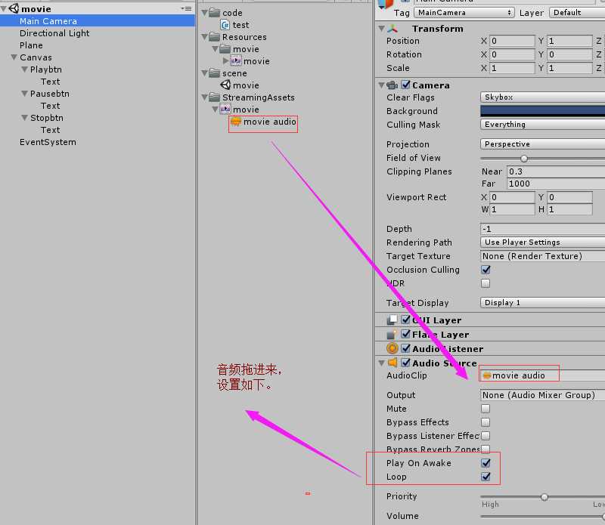
Task: Click the Audio Source speaker icon
Action: pos(392,363)
